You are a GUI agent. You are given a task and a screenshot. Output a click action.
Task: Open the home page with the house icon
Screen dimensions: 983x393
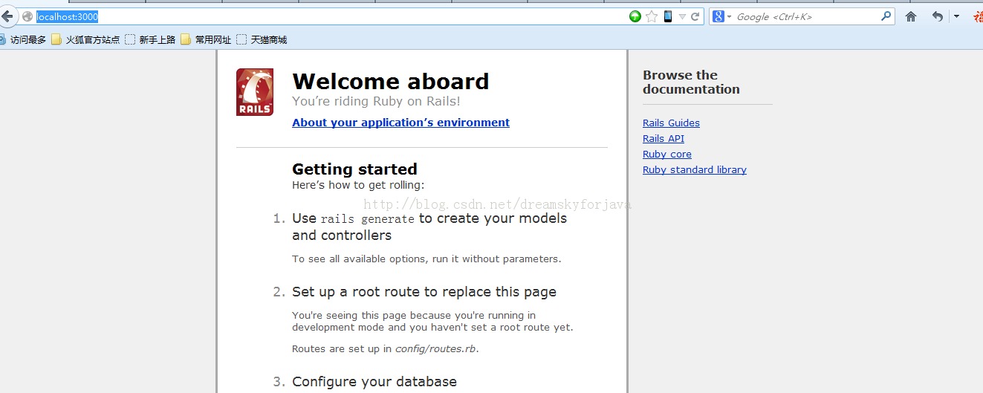point(911,16)
